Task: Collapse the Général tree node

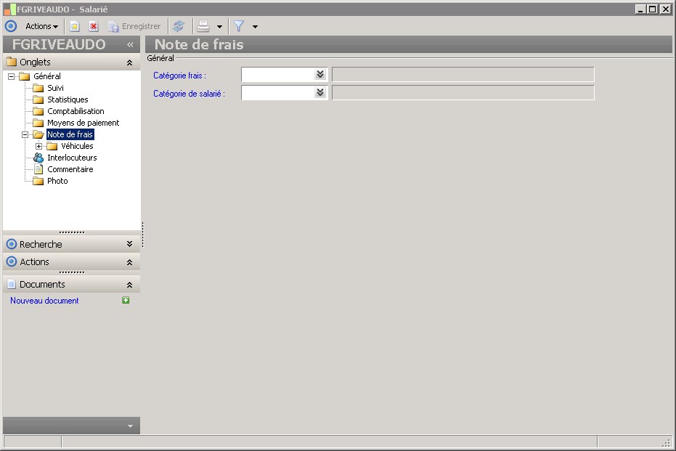Action: point(11,76)
